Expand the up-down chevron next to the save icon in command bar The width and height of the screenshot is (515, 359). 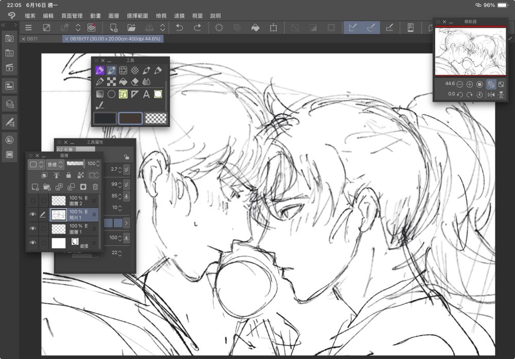(162, 28)
